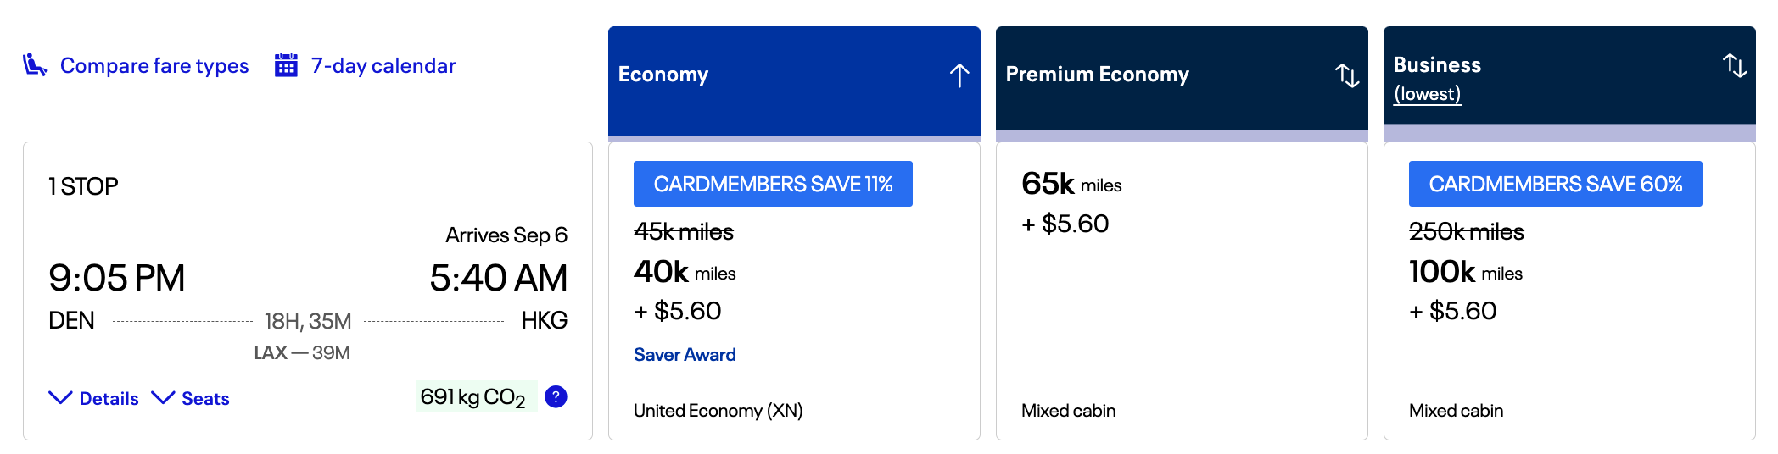Click the seat icon beside Compare fare types
Viewport: 1778px width, 454px height.
[34, 65]
